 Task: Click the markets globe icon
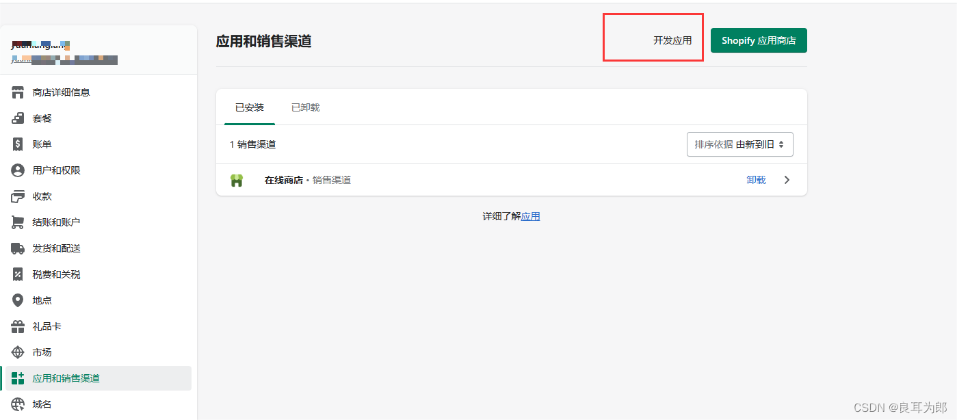click(x=18, y=352)
